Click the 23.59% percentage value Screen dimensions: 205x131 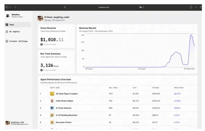177,101
